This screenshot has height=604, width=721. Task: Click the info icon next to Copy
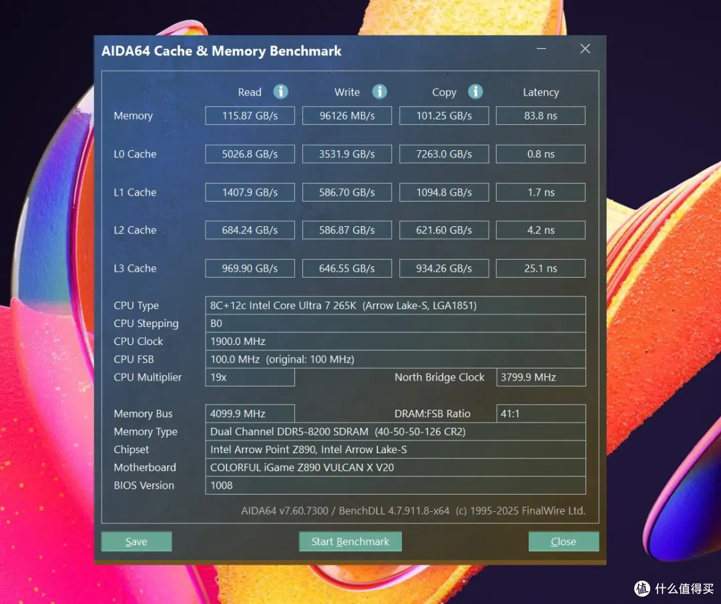(475, 91)
